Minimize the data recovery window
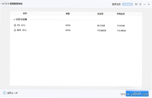 pos(144,4)
